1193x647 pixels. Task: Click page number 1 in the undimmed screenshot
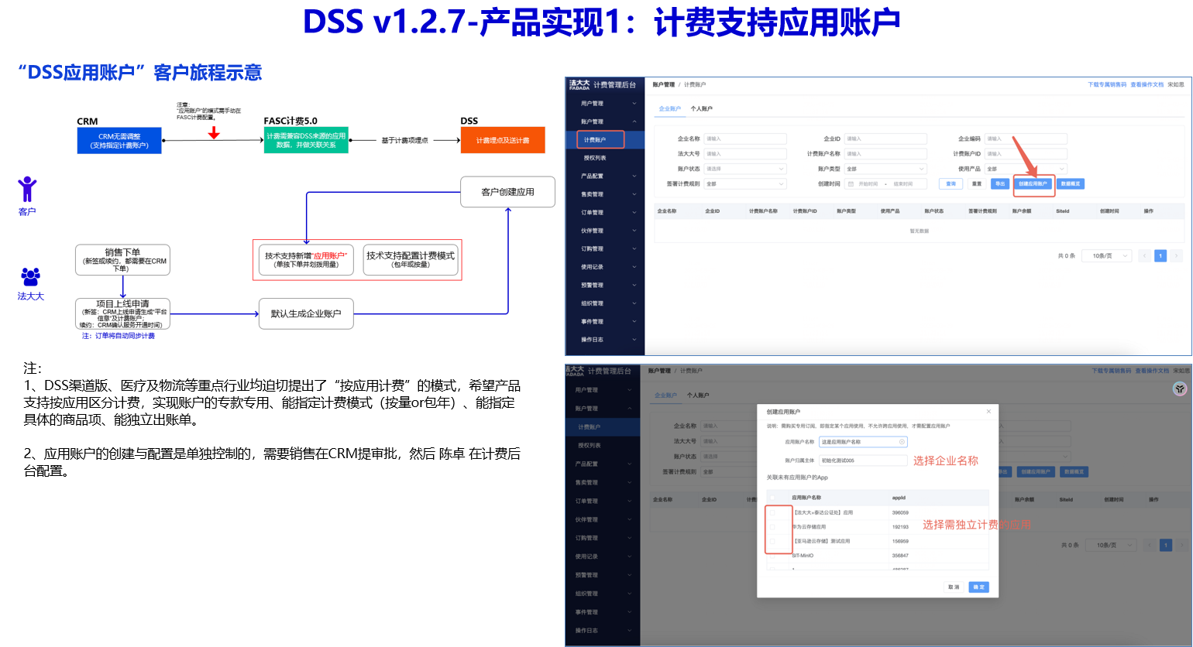click(1160, 255)
